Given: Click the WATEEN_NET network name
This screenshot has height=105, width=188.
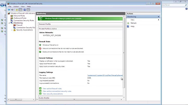Looking at the screenshot, I should coord(52,35).
